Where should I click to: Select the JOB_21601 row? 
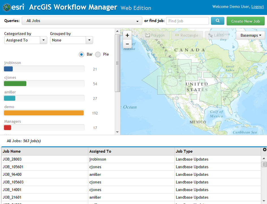pyautogui.click(x=131, y=198)
